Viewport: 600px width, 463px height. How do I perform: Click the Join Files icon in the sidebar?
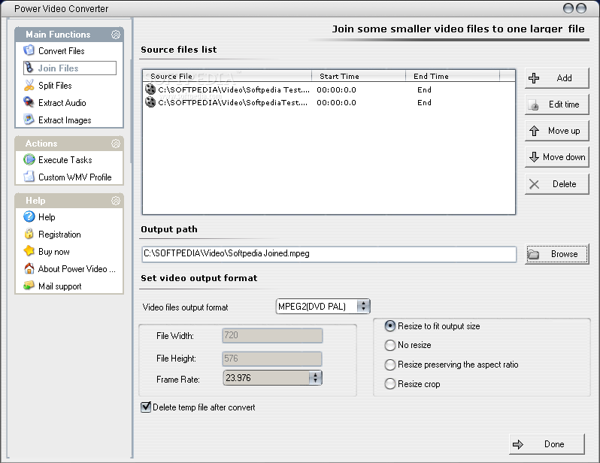(29, 68)
